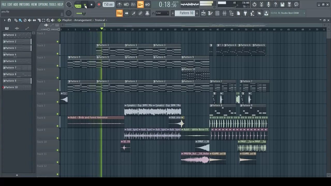Click the step editing arrow icon
Image resolution: width=331 pixels, height=186 pixels.
(x=126, y=13)
